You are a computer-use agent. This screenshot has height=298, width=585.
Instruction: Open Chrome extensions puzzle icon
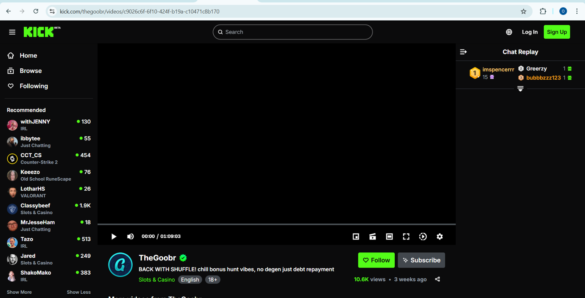pyautogui.click(x=543, y=11)
